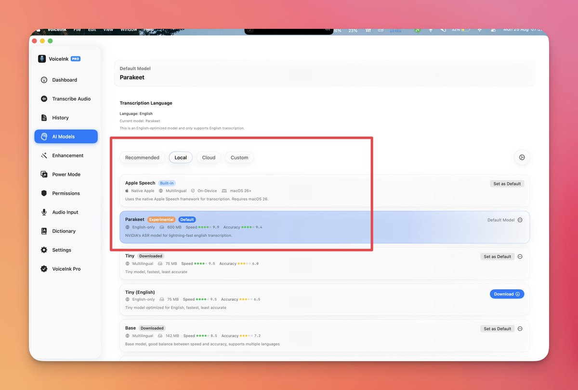Image resolution: width=578 pixels, height=390 pixels.
Task: Click 'Tiny model, fastest, least accurate' description
Action: pyautogui.click(x=156, y=272)
